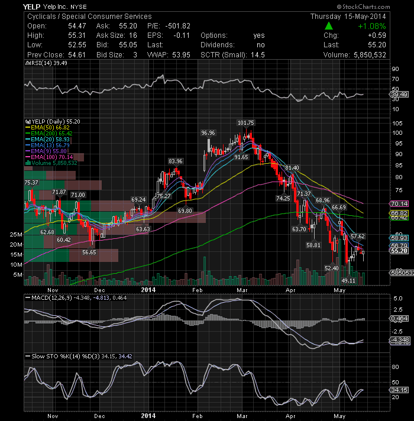The width and height of the screenshot is (414, 421).
Task: Click the Bid value 55.05
Action: tap(128, 45)
